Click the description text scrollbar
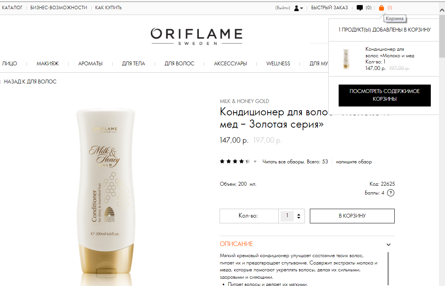Image resolution: width=445 pixels, height=286 pixels. 388,268
